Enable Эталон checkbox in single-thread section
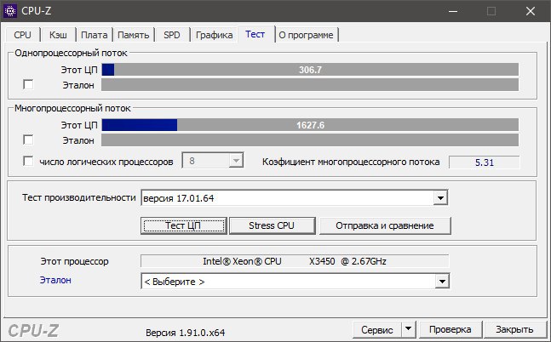 pyautogui.click(x=28, y=84)
